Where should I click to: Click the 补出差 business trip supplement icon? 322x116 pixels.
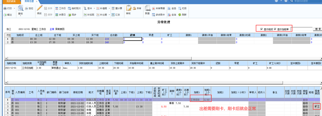98,15
